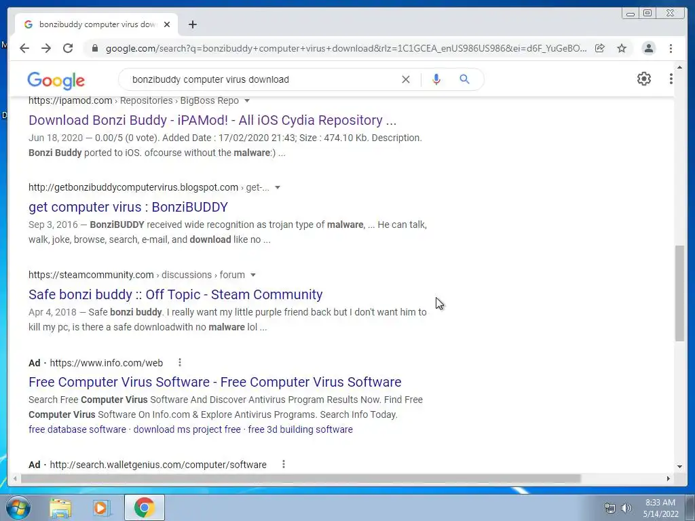Click into the Google search input field
This screenshot has width=695, height=521.
[261, 79]
